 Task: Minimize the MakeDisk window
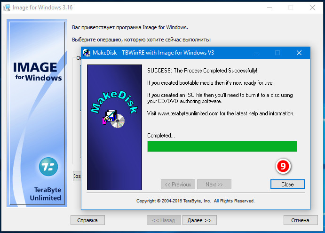pyautogui.click(x=256, y=53)
